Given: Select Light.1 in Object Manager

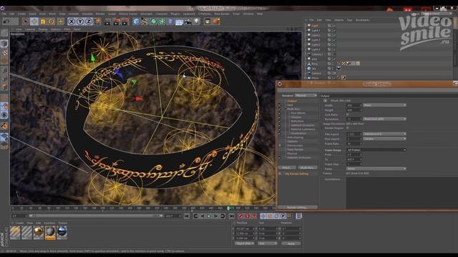Looking at the screenshot, I should (x=316, y=30).
